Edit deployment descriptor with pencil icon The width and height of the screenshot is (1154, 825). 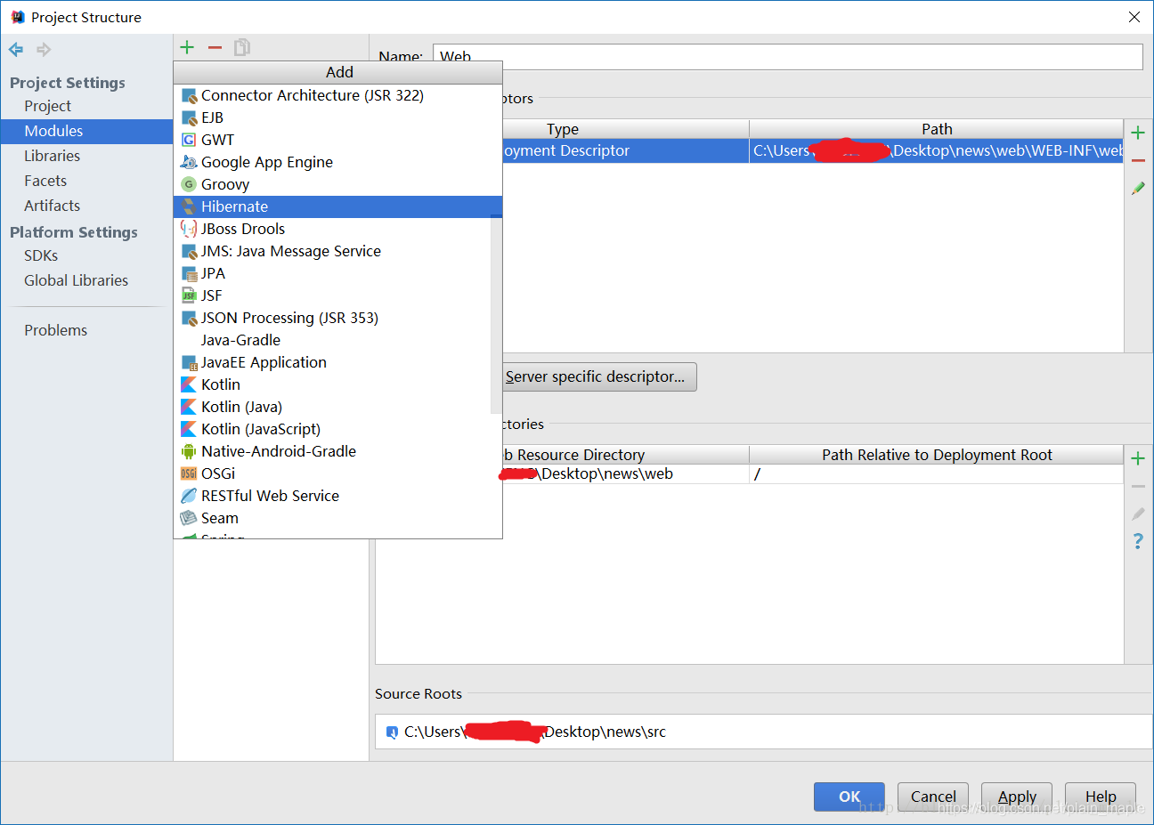click(1138, 189)
